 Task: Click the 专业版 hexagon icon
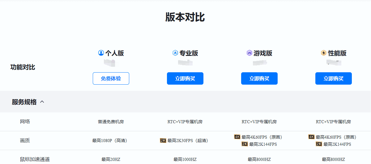tap(175, 53)
